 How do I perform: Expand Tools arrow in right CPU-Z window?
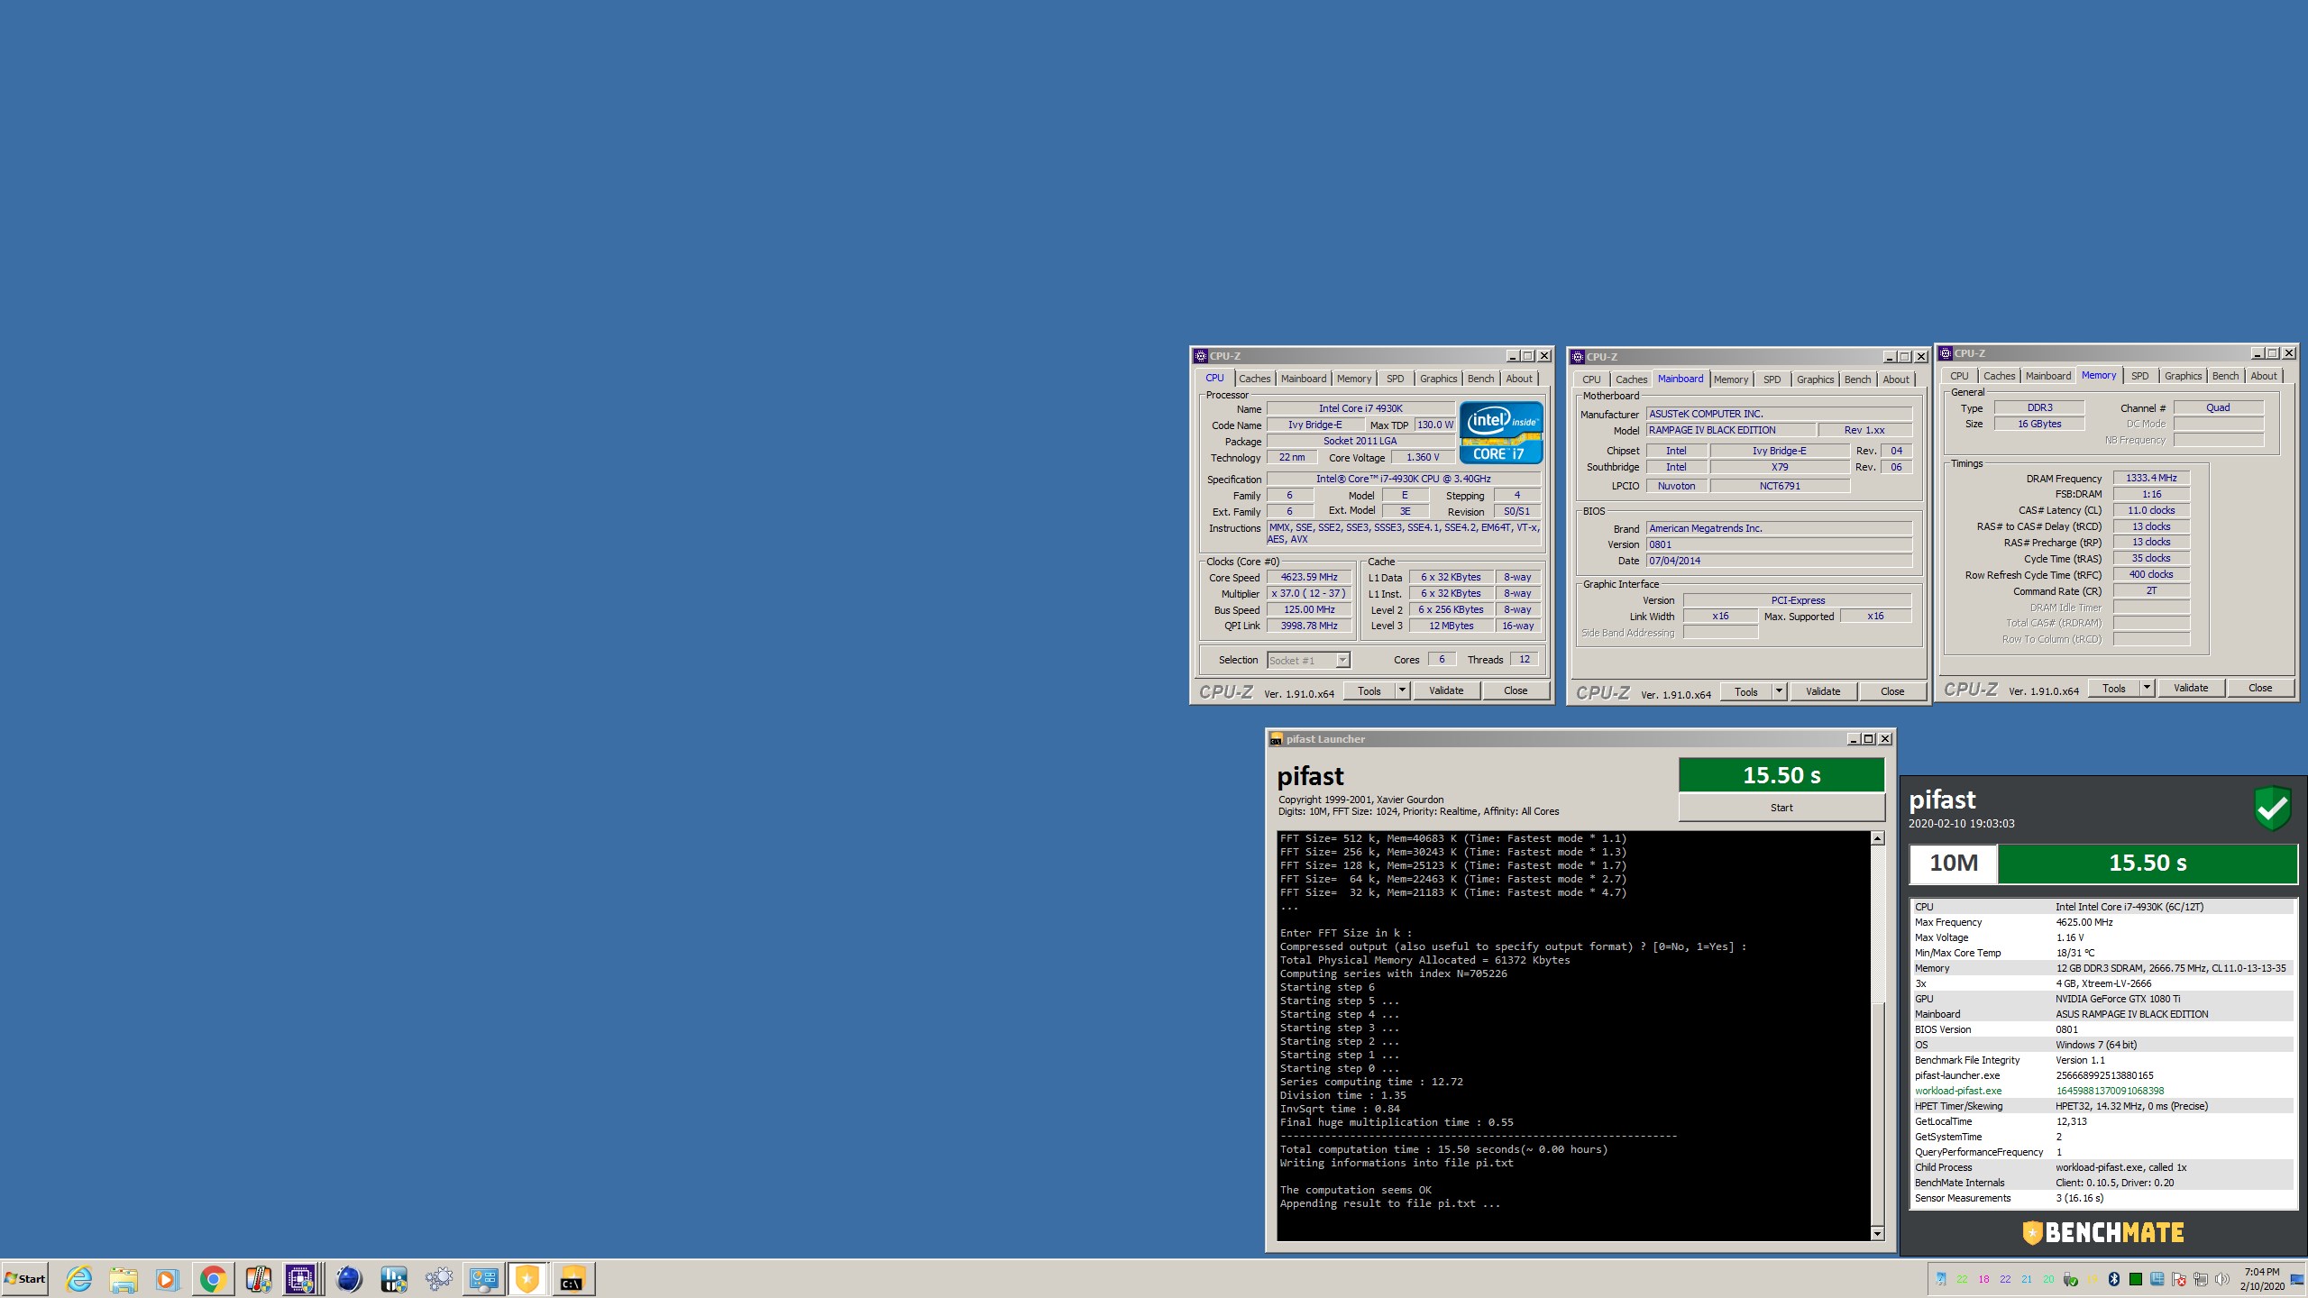pos(2146,688)
